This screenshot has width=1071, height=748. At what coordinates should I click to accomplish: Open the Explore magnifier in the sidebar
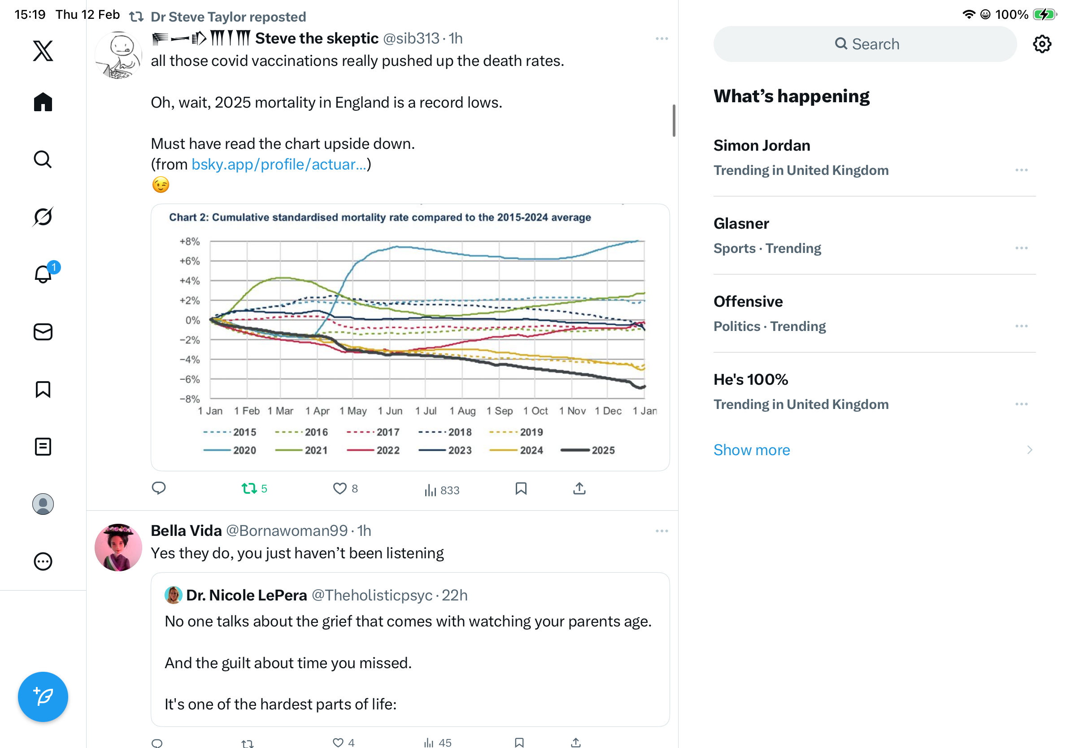click(x=43, y=159)
